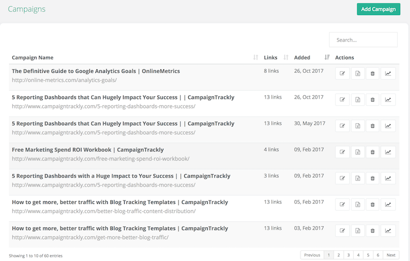
Task: Jump to pagination page 2
Action: click(339, 255)
